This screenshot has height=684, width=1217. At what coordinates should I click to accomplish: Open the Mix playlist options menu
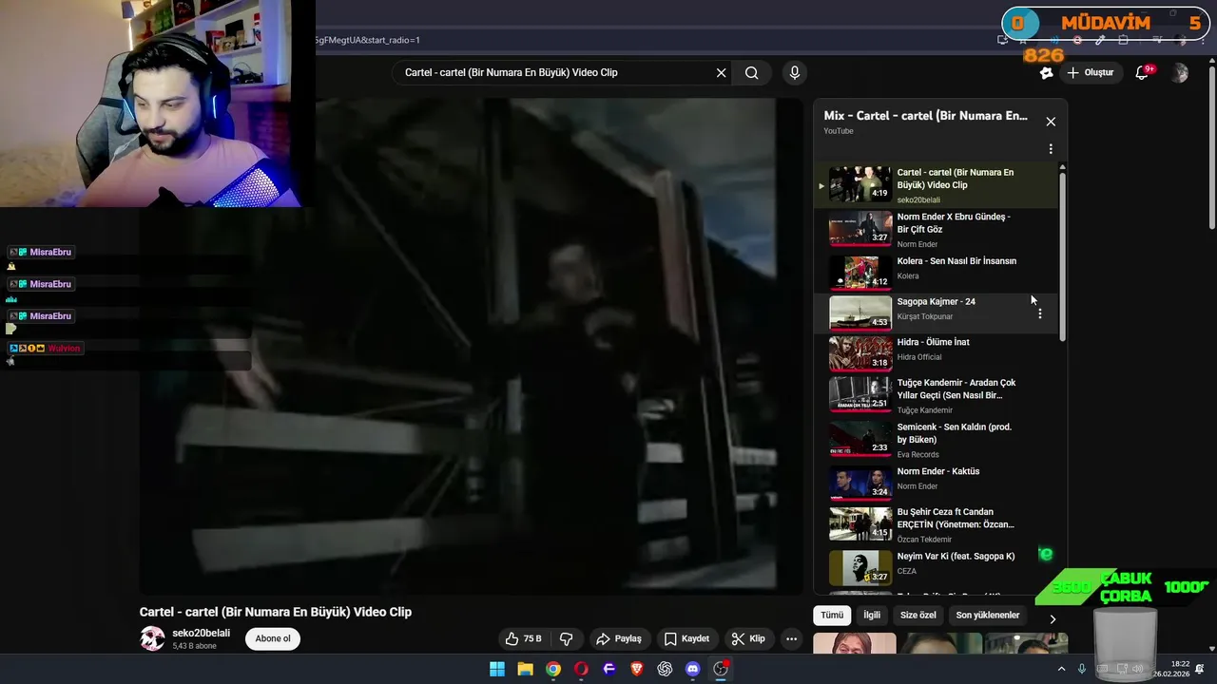coord(1051,149)
